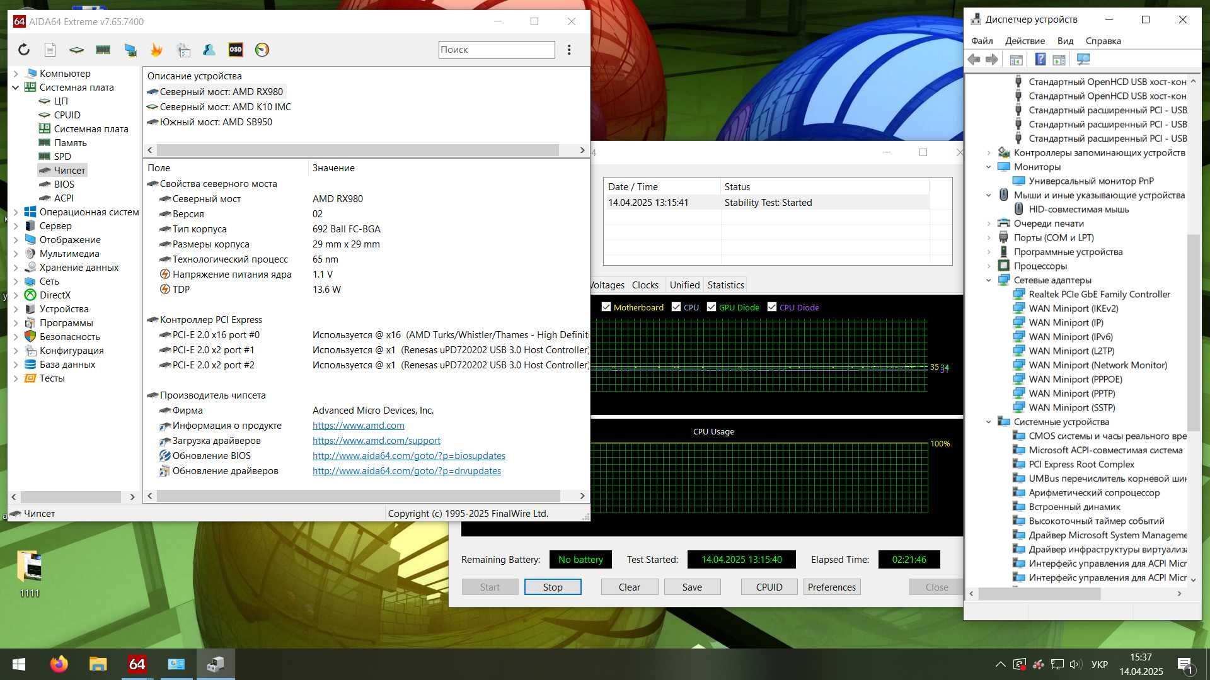Expand the DirectX tree node
Screen dimensions: 1210x680
tap(16, 295)
